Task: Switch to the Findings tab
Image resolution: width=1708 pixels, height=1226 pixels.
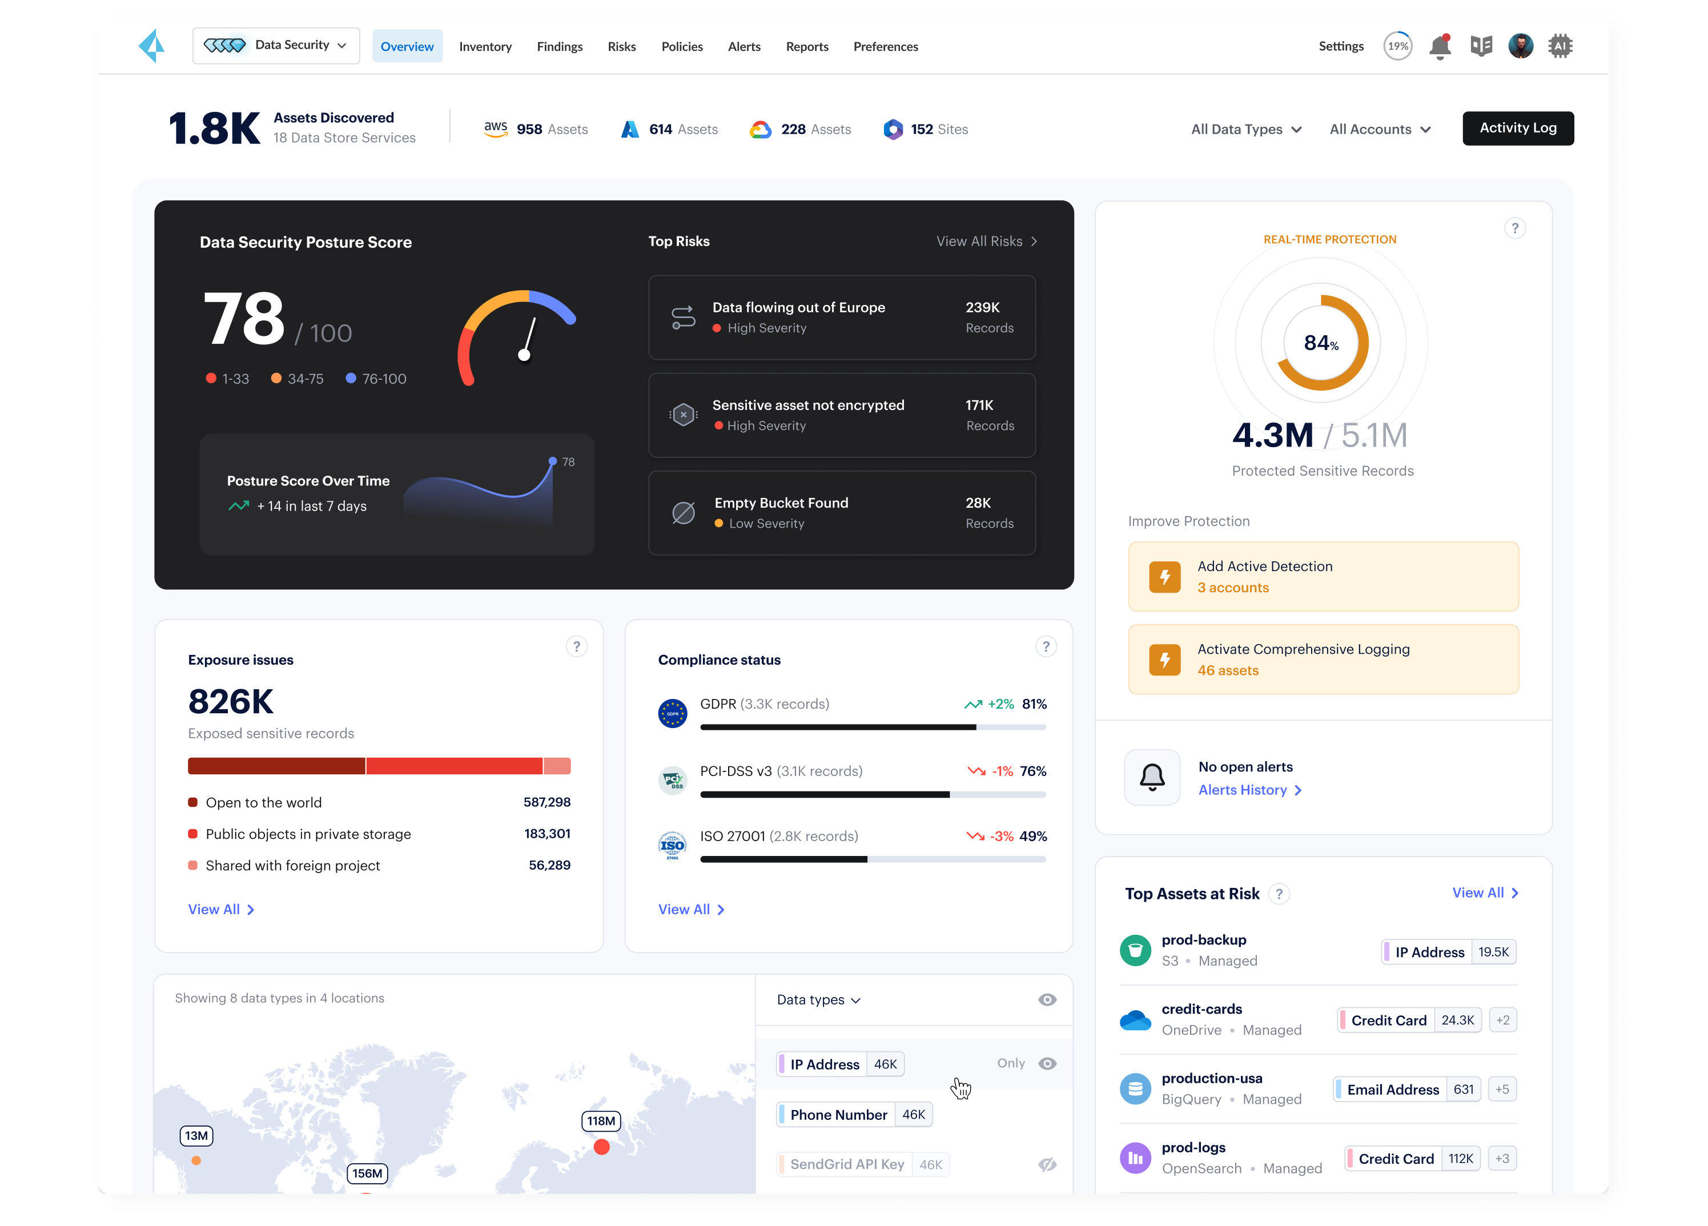Action: [x=560, y=47]
